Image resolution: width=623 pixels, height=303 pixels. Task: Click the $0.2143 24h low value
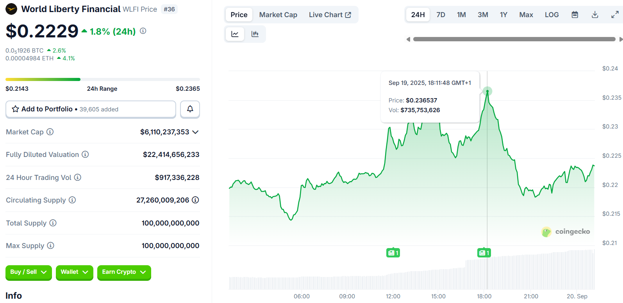(x=17, y=89)
